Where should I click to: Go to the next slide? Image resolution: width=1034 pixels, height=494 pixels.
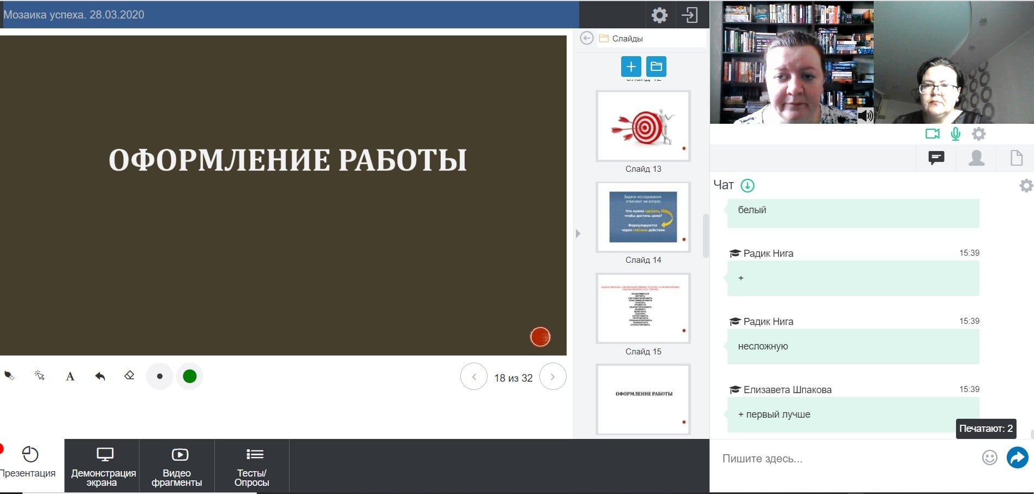tap(552, 377)
